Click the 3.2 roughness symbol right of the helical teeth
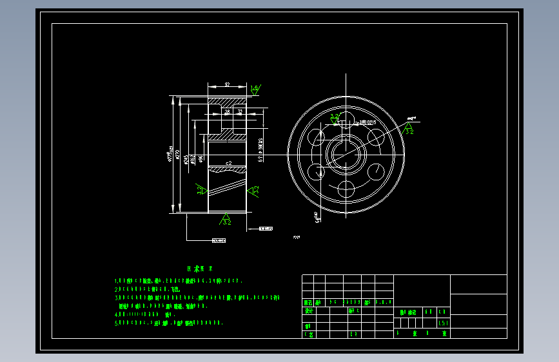 coord(253,191)
